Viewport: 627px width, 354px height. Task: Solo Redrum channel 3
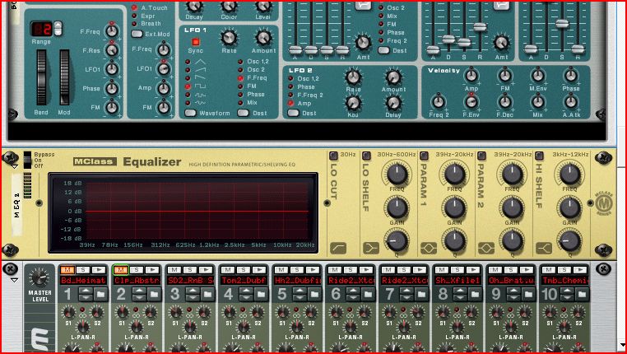click(x=190, y=270)
